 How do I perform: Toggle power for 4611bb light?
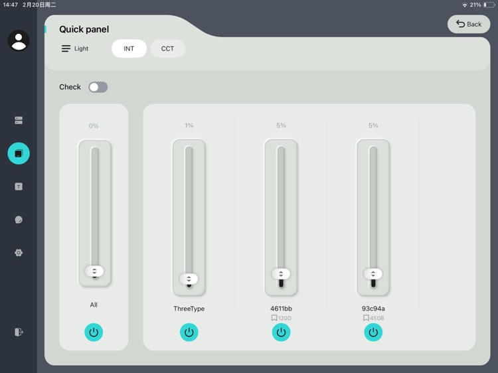(x=281, y=333)
